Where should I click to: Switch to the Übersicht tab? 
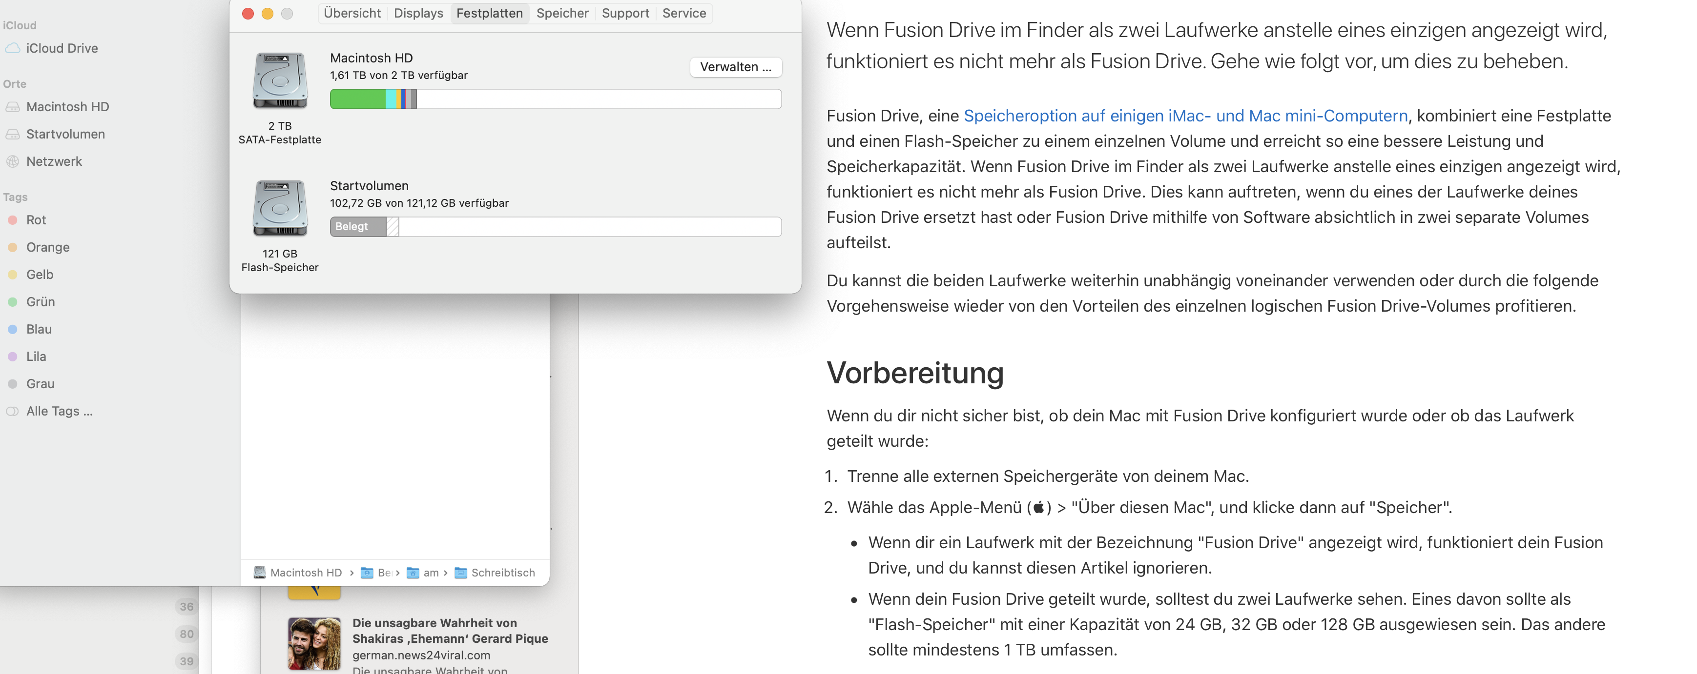pos(352,13)
